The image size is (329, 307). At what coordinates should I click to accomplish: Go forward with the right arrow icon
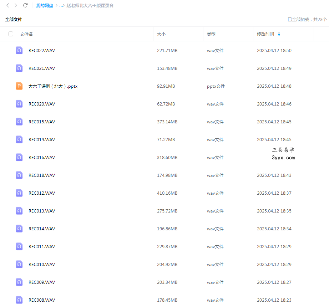16,5
